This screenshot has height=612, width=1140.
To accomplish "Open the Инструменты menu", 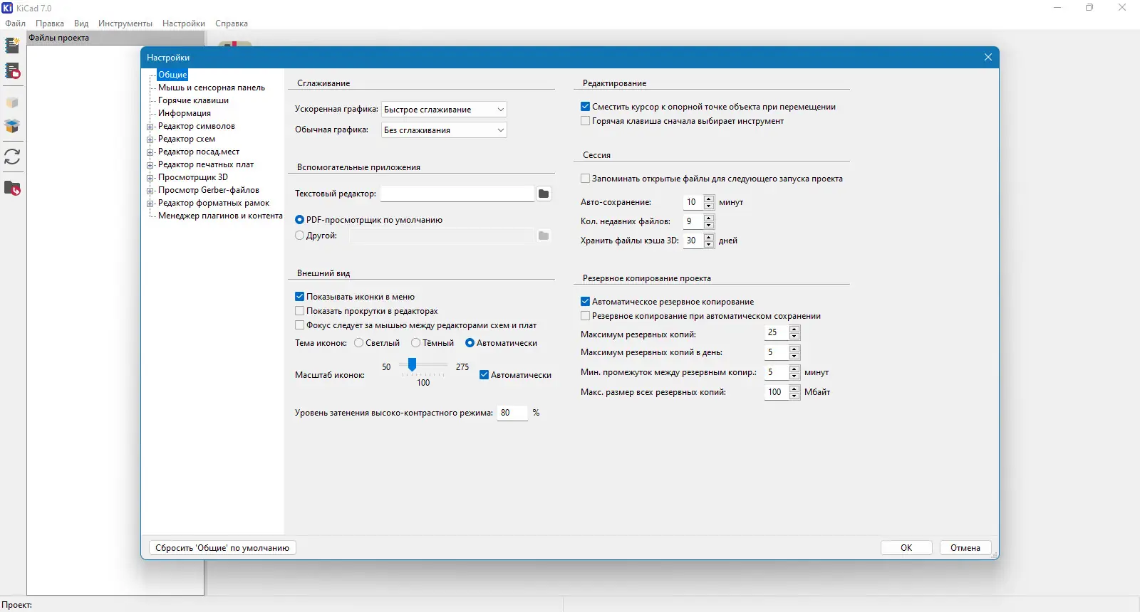I will [x=125, y=23].
